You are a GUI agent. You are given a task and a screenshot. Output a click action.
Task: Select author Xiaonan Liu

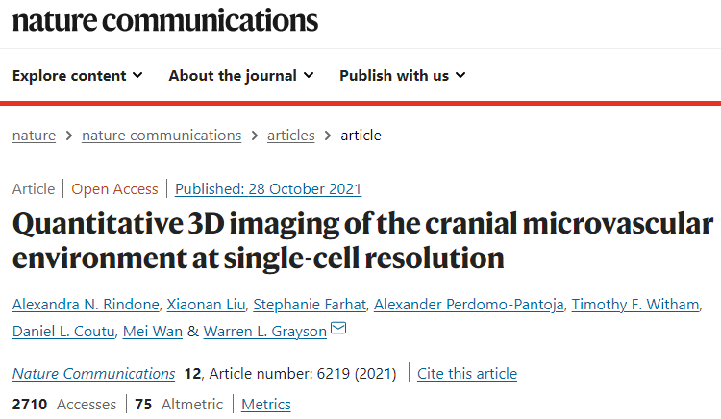coord(206,304)
